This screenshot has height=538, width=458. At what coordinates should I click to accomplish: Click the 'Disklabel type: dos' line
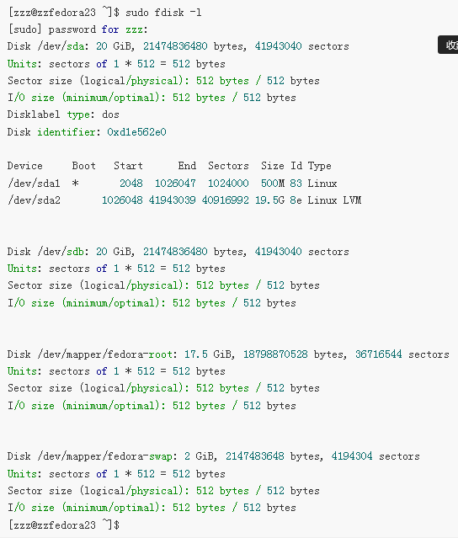click(63, 115)
